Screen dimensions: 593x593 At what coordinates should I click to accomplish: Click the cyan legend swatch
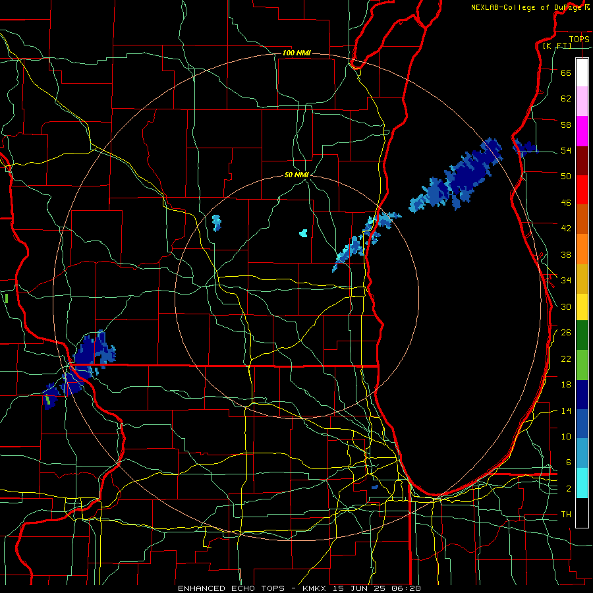582,483
